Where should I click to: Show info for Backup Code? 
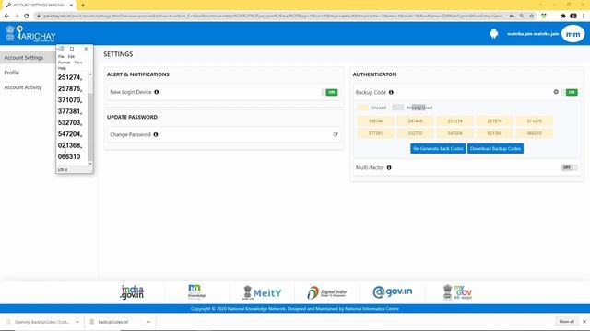(391, 92)
